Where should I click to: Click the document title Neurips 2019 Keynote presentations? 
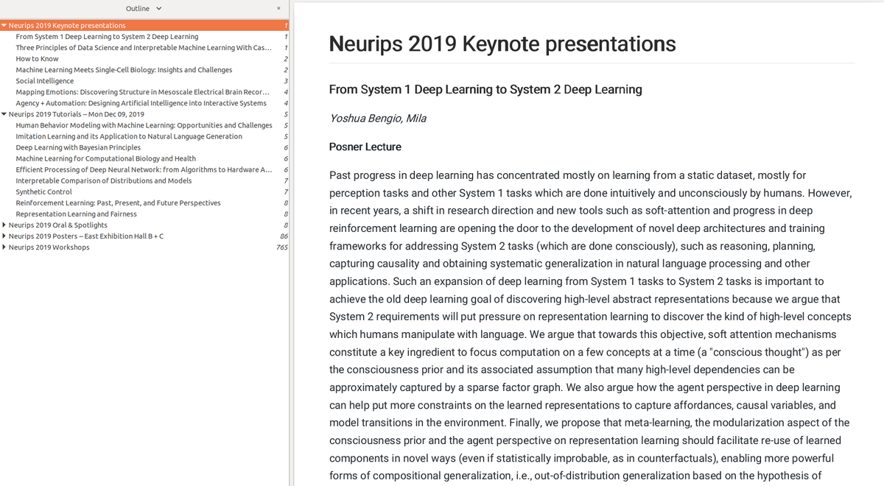[502, 43]
